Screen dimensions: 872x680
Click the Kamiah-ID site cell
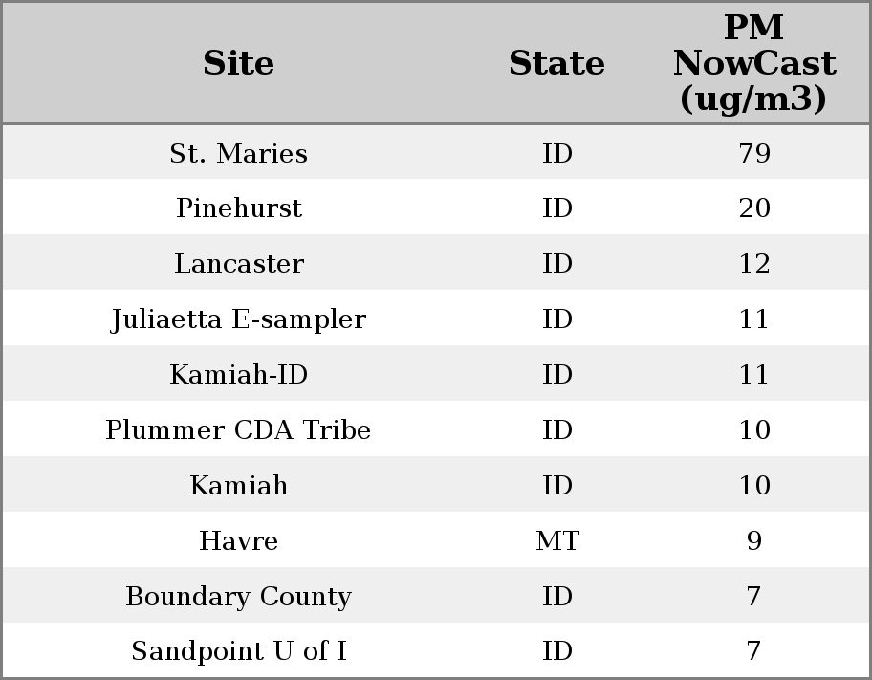point(238,375)
